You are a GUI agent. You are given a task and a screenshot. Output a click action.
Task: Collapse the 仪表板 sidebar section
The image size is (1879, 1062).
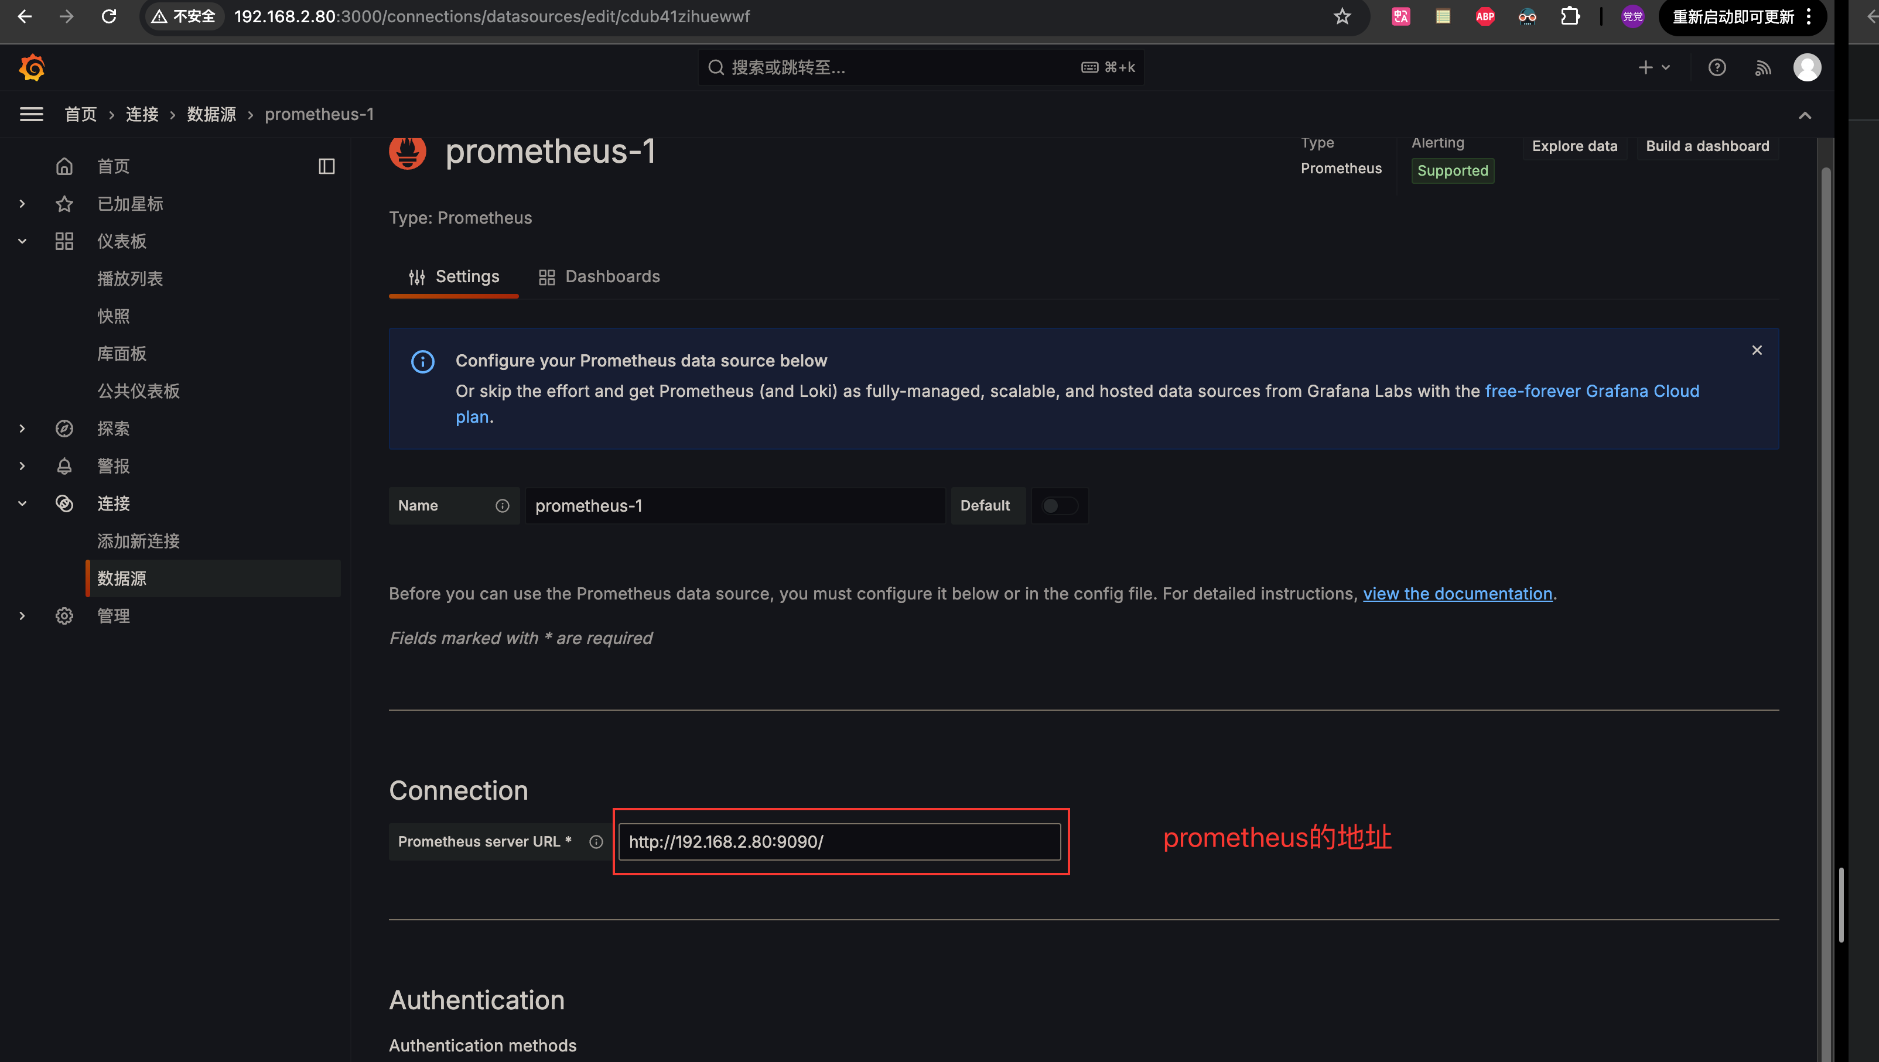click(22, 241)
